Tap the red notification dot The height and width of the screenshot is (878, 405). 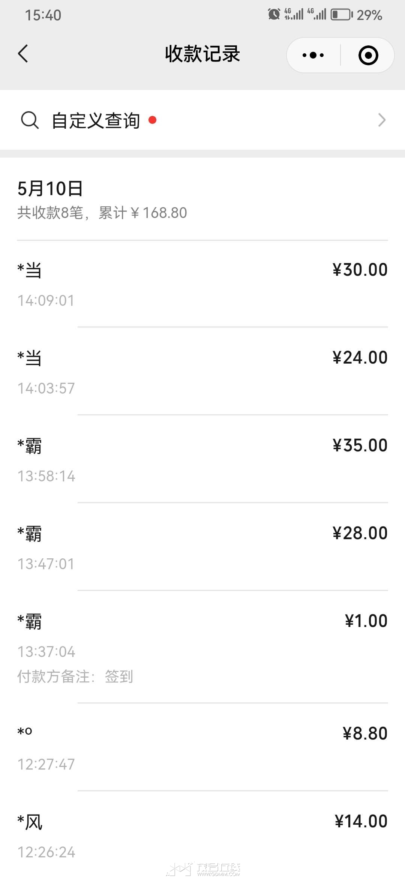tap(152, 120)
